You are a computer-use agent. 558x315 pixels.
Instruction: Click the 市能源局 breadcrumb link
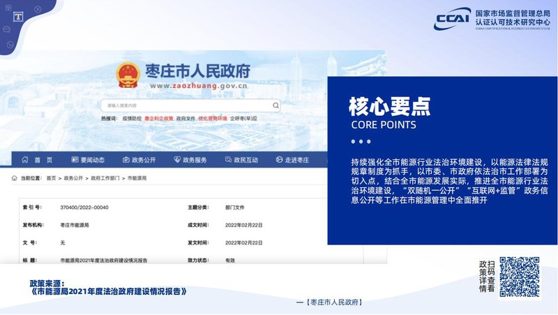pos(137,178)
